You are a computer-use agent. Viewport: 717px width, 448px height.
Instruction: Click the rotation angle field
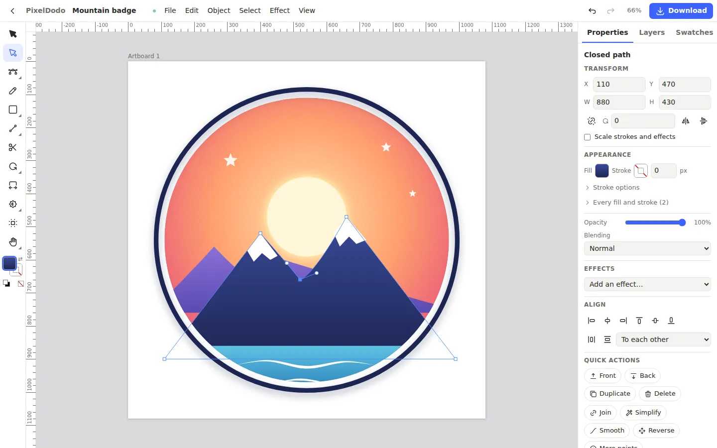click(643, 121)
